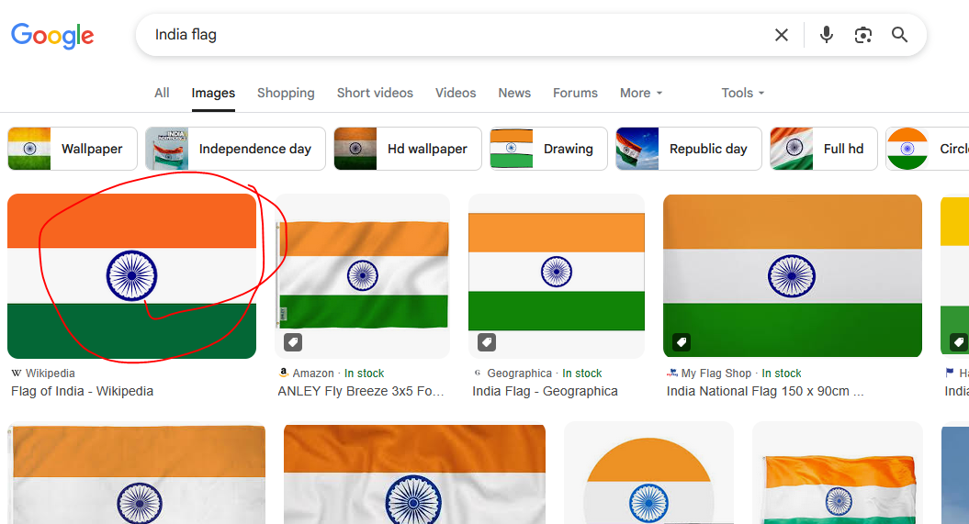The image size is (969, 524).
Task: Click In stock text beside Amazon
Action: [364, 373]
